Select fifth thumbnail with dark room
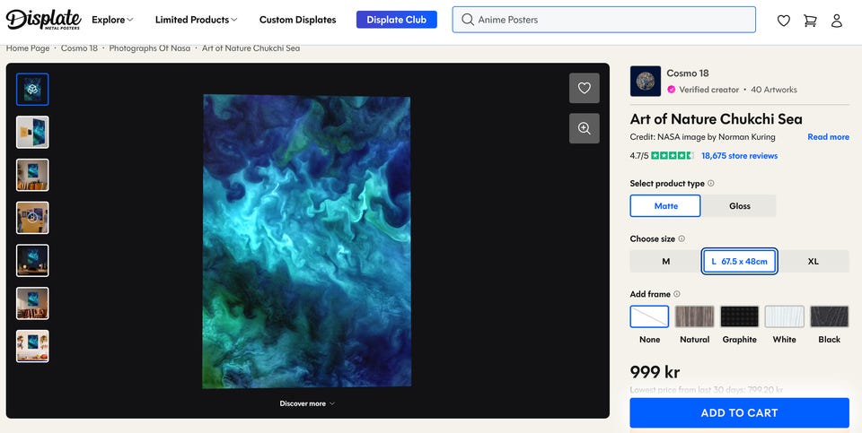This screenshot has width=862, height=433. pyautogui.click(x=32, y=261)
